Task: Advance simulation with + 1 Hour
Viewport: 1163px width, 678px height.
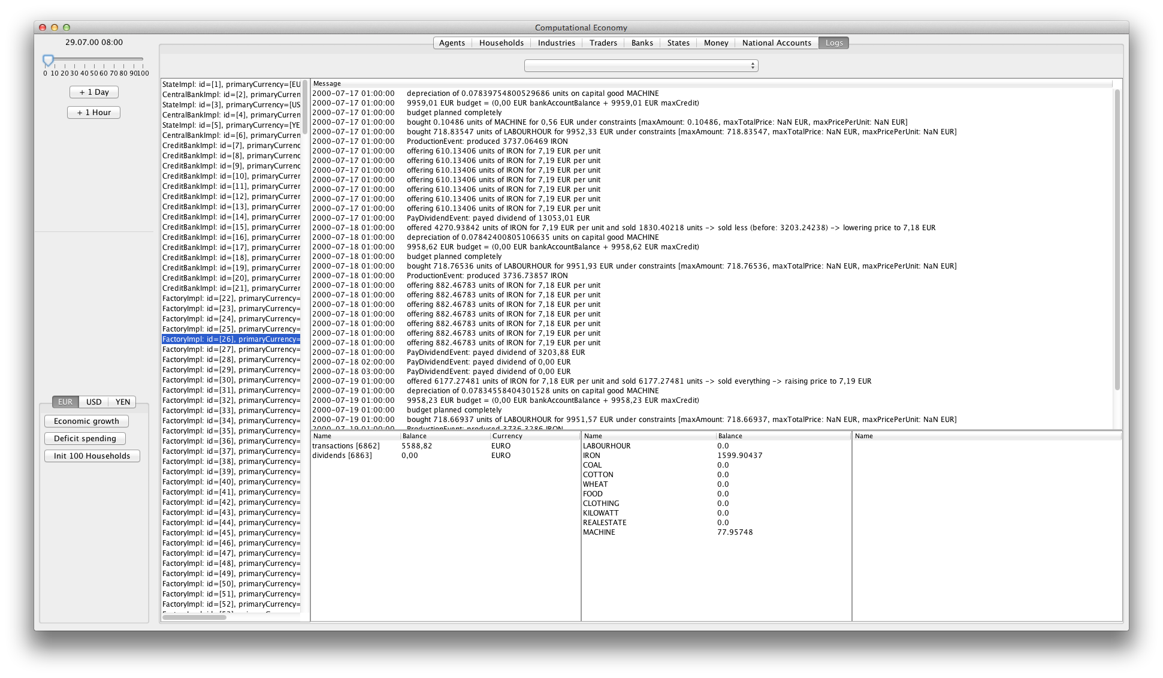Action: click(94, 113)
